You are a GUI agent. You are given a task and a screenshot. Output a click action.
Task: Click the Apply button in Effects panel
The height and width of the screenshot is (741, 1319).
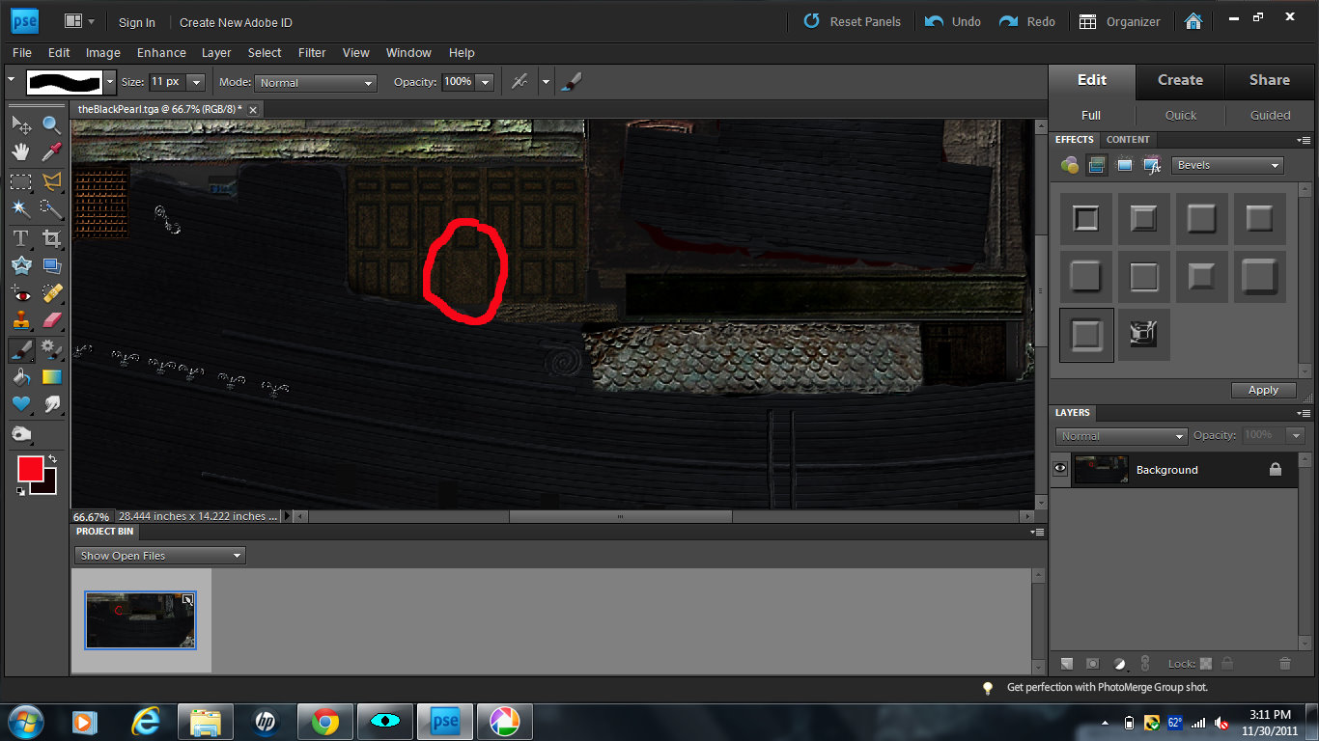[1263, 390]
